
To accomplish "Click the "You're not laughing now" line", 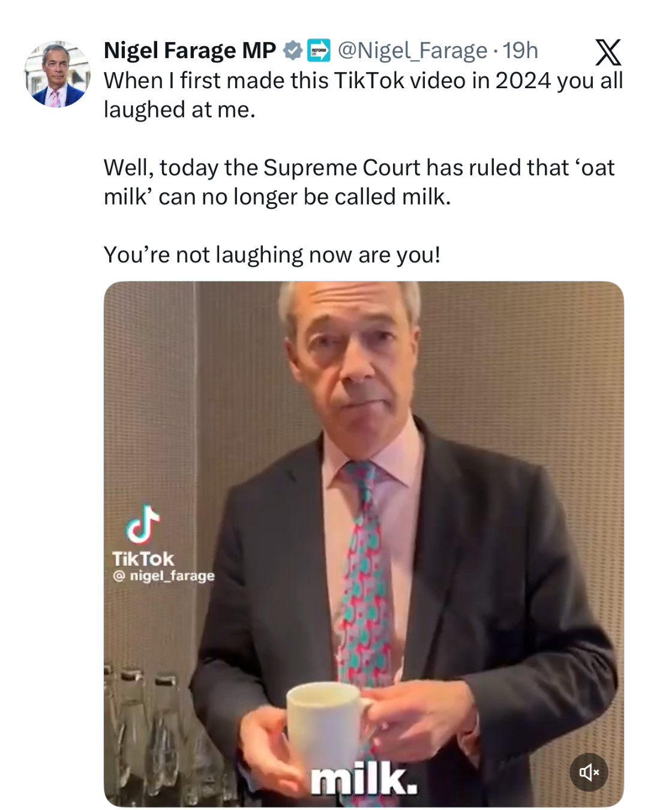I will point(272,255).
